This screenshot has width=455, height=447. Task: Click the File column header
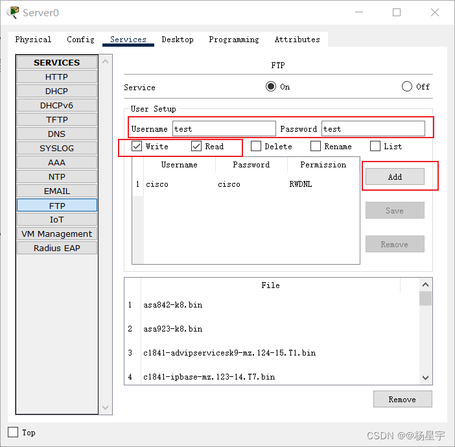coord(271,285)
